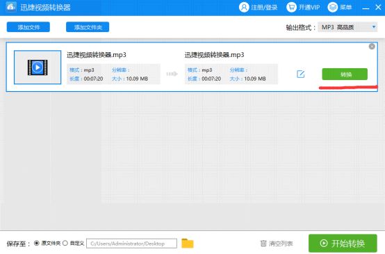Open 注册/登录 user account icon
This screenshot has width=385, height=254.
click(244, 8)
